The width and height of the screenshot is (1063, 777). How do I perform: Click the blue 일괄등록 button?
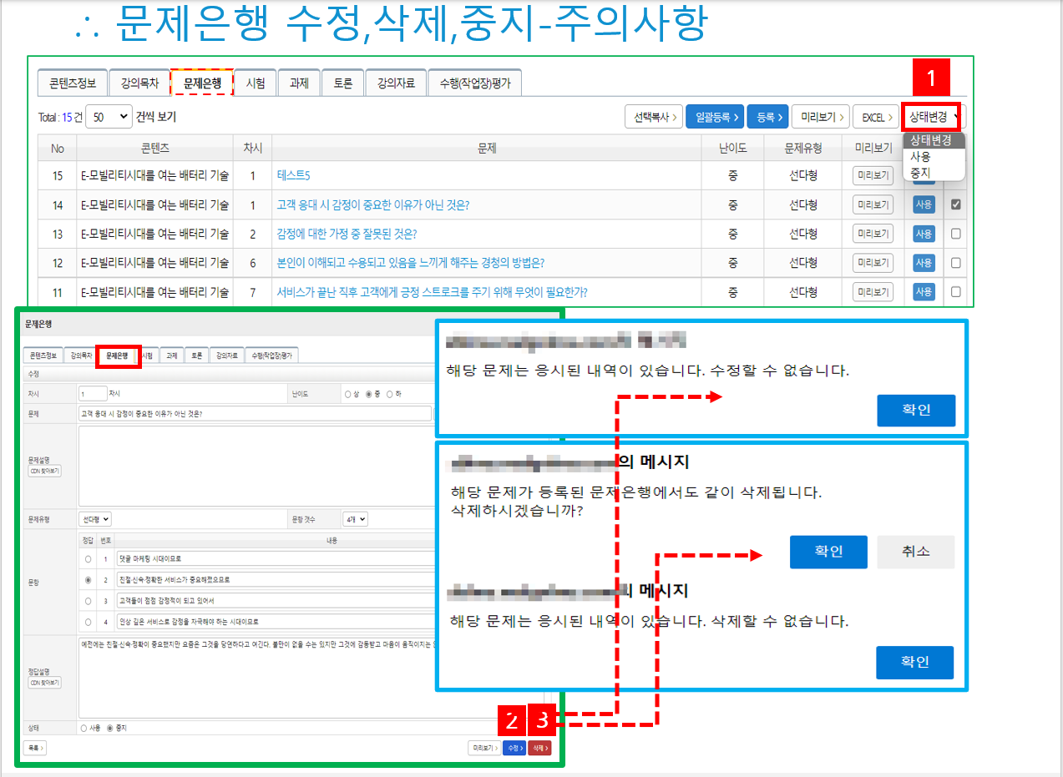point(714,118)
